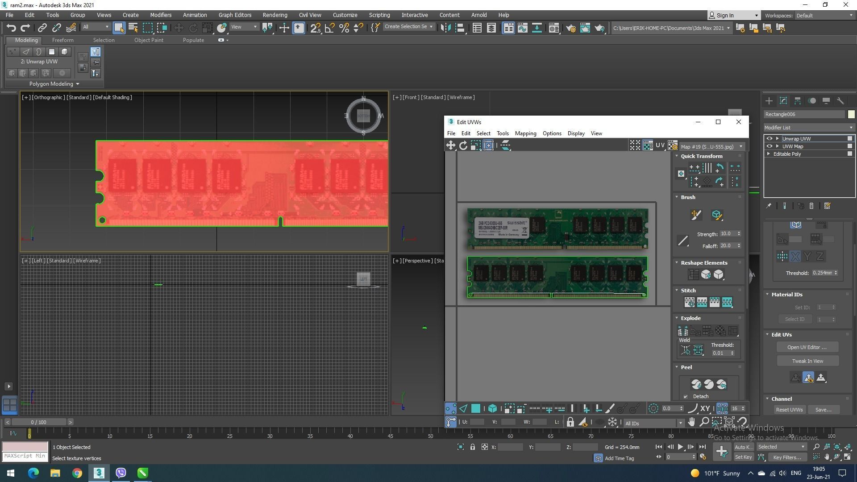This screenshot has height=482, width=857.
Task: Click the object color swatch beside Rectangle006
Action: point(851,114)
